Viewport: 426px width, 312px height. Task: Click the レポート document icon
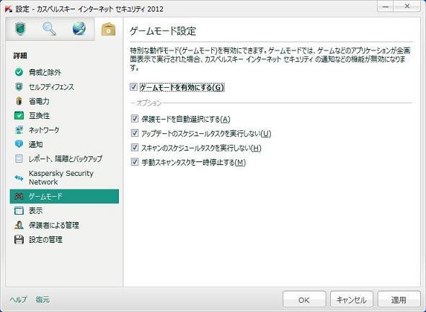tap(19, 159)
